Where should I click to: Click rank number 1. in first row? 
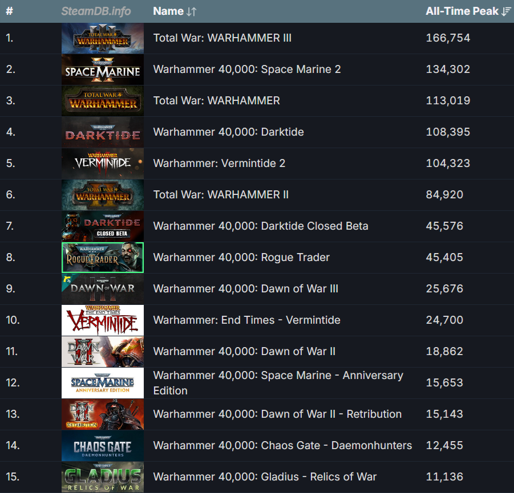pyautogui.click(x=10, y=38)
